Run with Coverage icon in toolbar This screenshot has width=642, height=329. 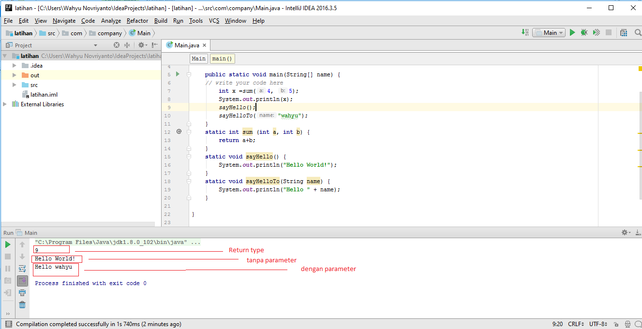(596, 32)
